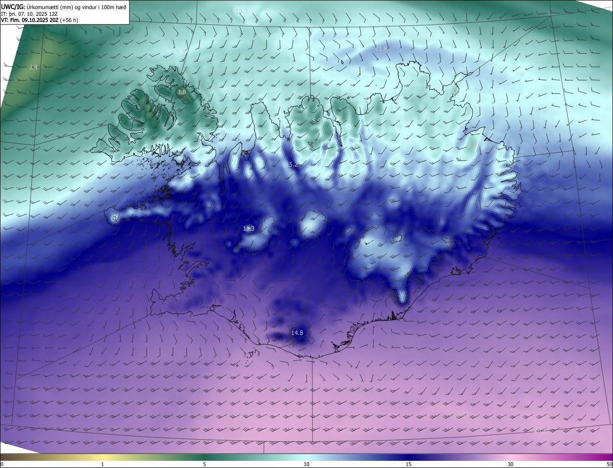Screen dimensions: 613x468
Task: Click the 27.7 value label
Action: [463, 414]
